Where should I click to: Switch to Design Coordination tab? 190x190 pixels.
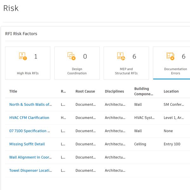(x=77, y=63)
